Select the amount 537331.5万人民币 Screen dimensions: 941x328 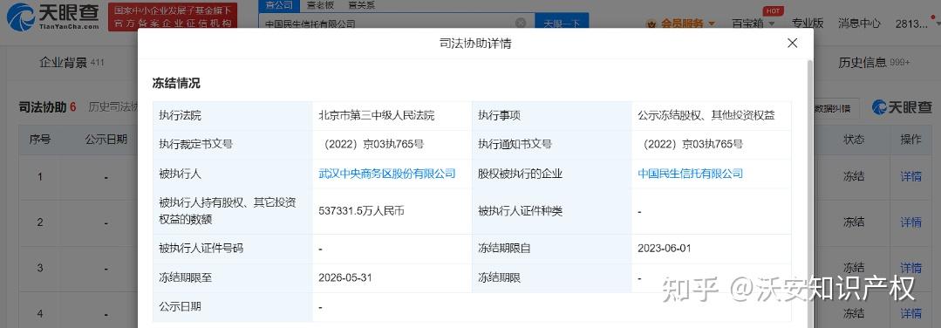(361, 211)
